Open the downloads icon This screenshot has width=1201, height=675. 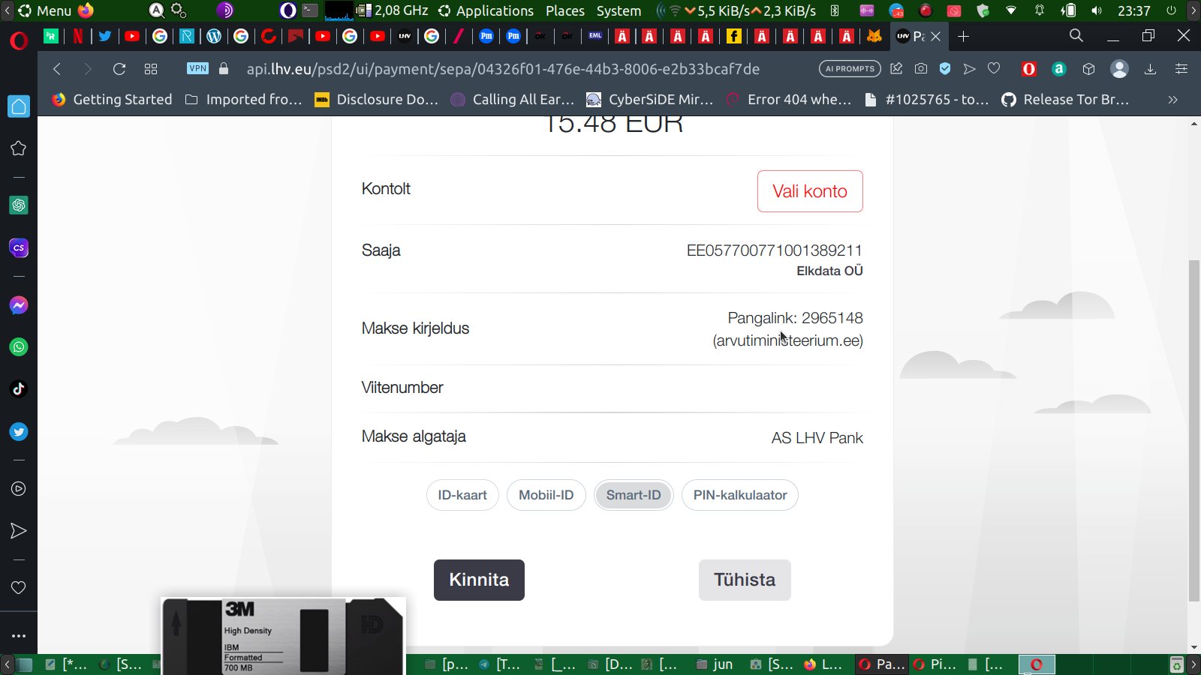pyautogui.click(x=1150, y=69)
